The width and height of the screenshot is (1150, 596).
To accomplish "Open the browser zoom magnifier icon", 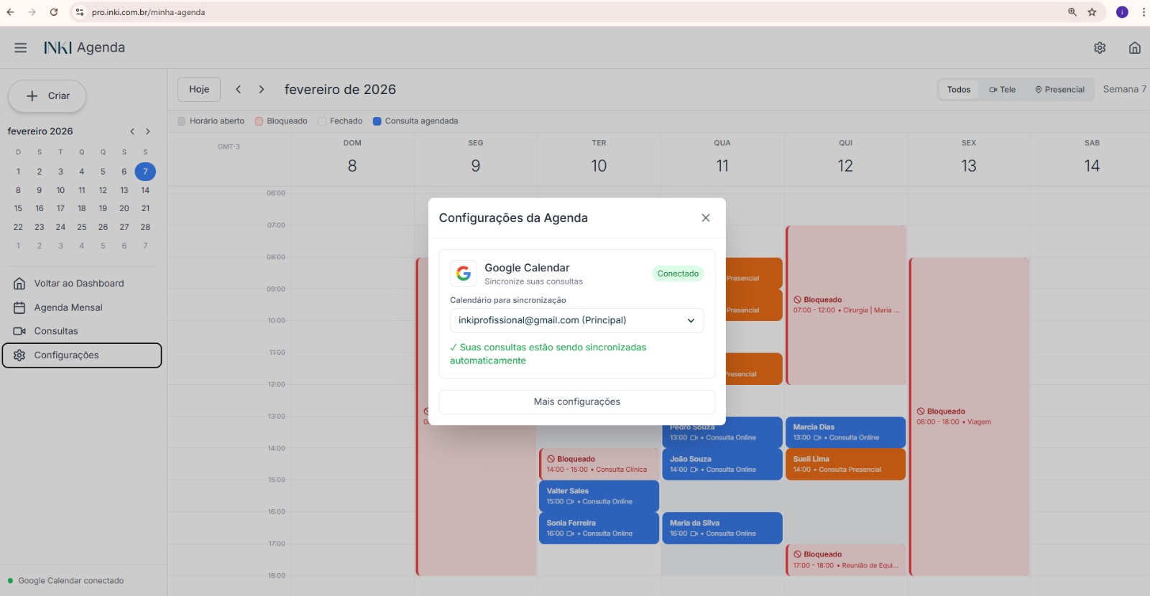I will [x=1072, y=12].
